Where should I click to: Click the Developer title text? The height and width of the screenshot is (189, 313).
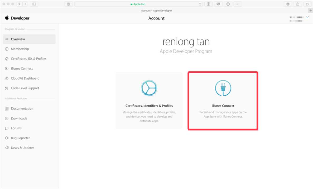tap(20, 18)
